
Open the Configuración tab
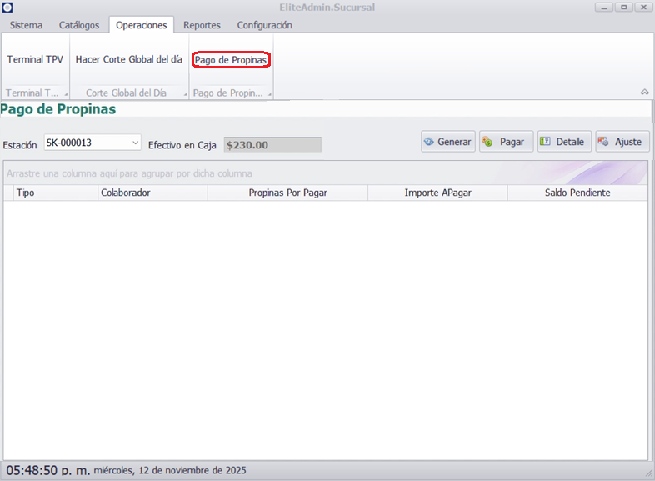[264, 25]
